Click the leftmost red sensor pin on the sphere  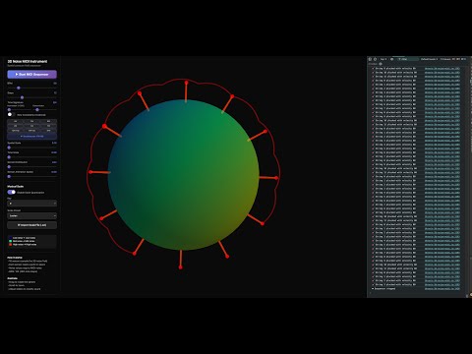point(90,172)
